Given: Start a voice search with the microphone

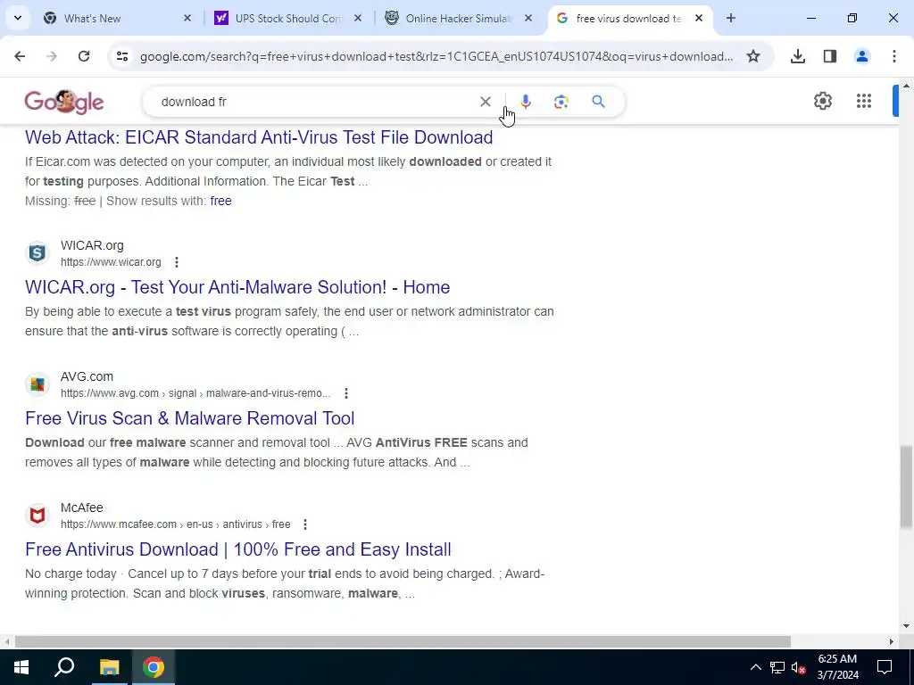Looking at the screenshot, I should pyautogui.click(x=525, y=102).
